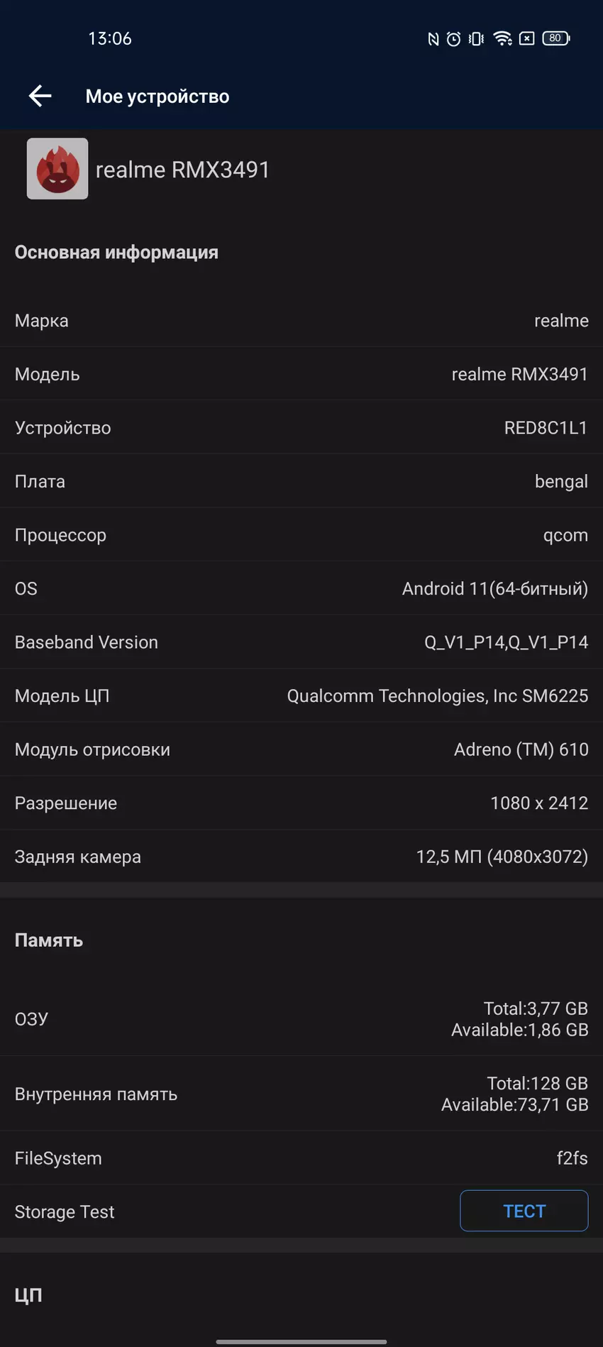This screenshot has width=603, height=1347.
Task: Tap the Wi-Fi signal status icon
Action: coord(502,39)
